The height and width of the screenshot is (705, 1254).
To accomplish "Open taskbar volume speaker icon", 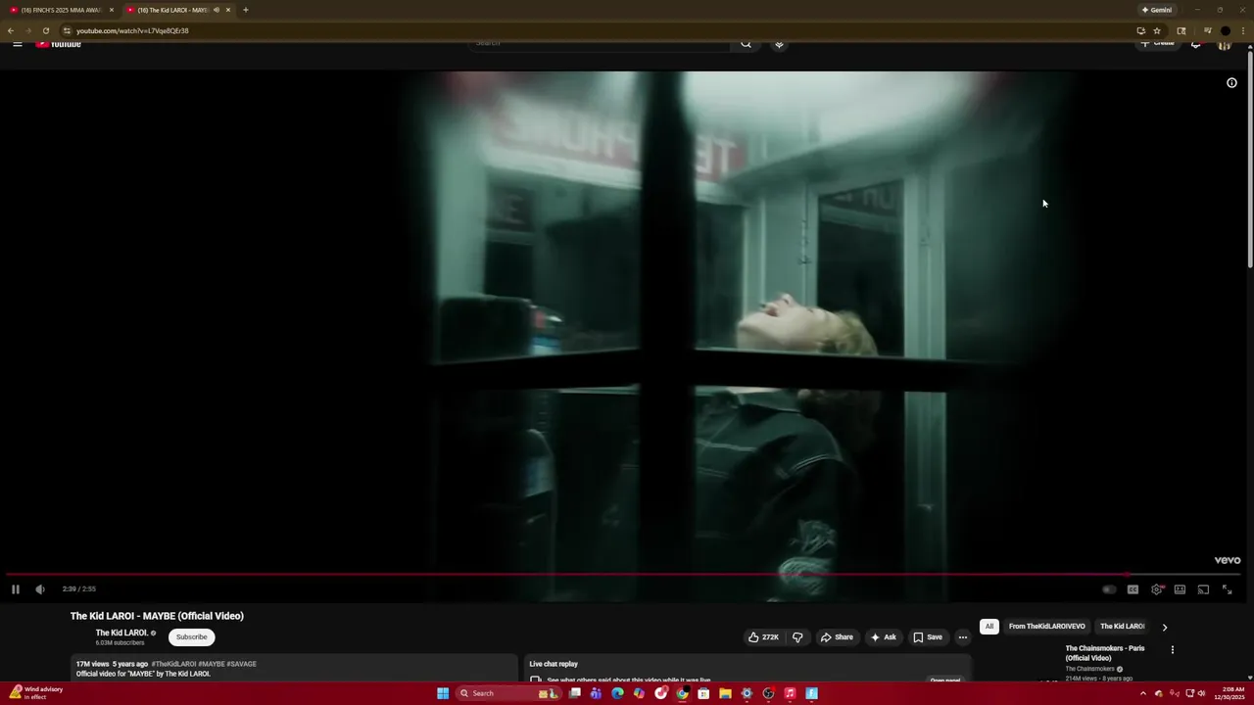I will click(1201, 693).
